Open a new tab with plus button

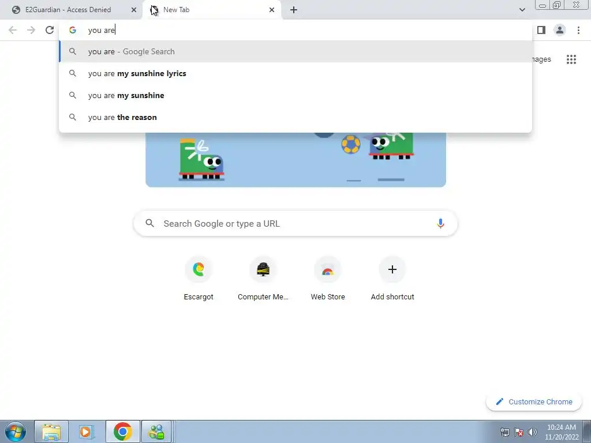coord(294,10)
